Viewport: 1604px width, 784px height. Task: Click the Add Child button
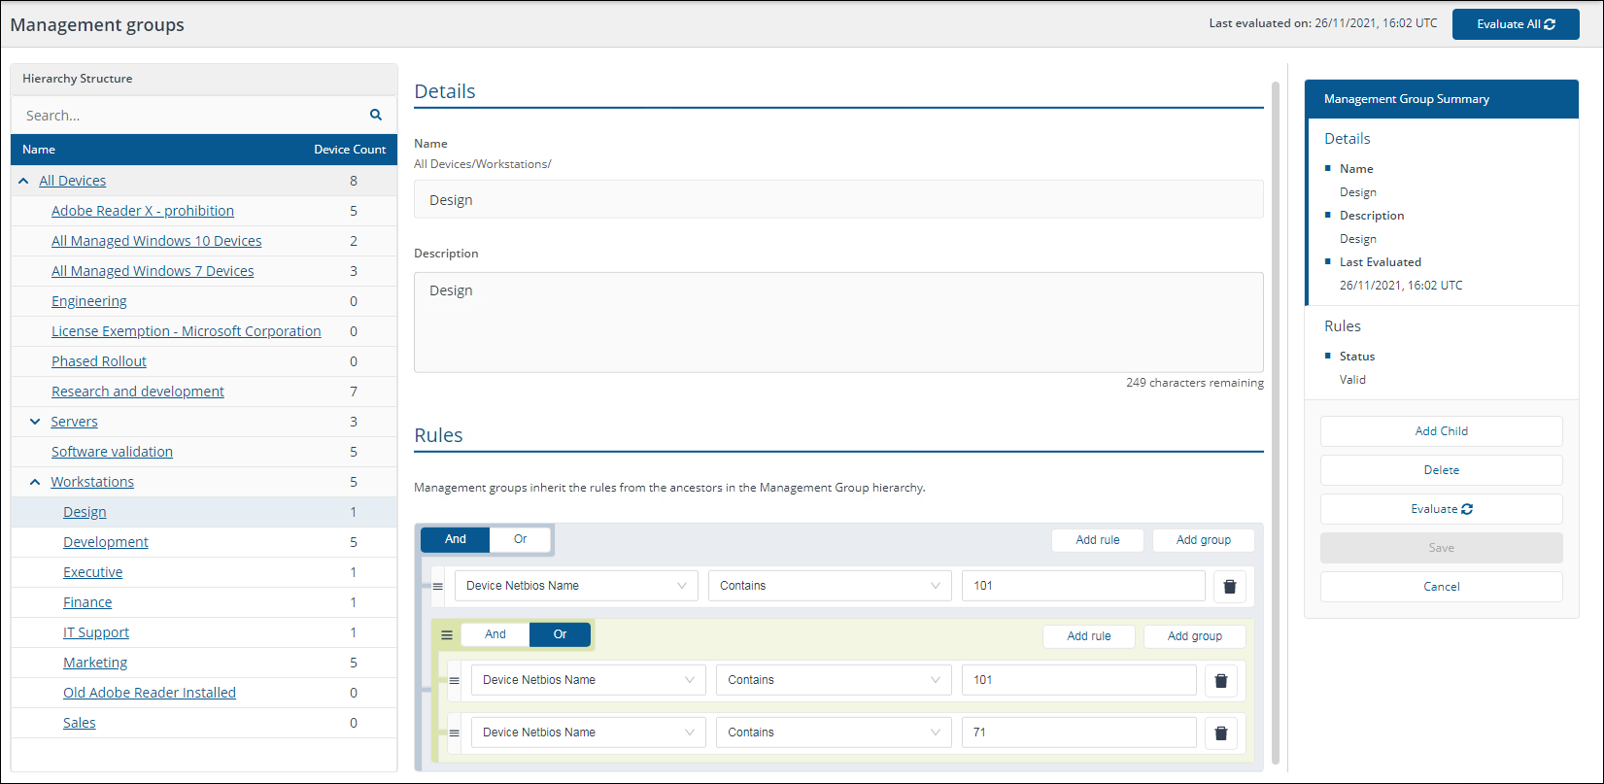click(x=1441, y=431)
